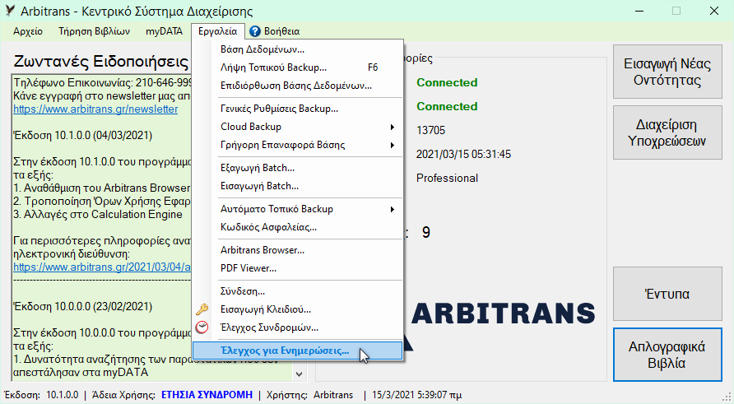Choose Λήψη Τοπικού Backup... option

pos(298,67)
